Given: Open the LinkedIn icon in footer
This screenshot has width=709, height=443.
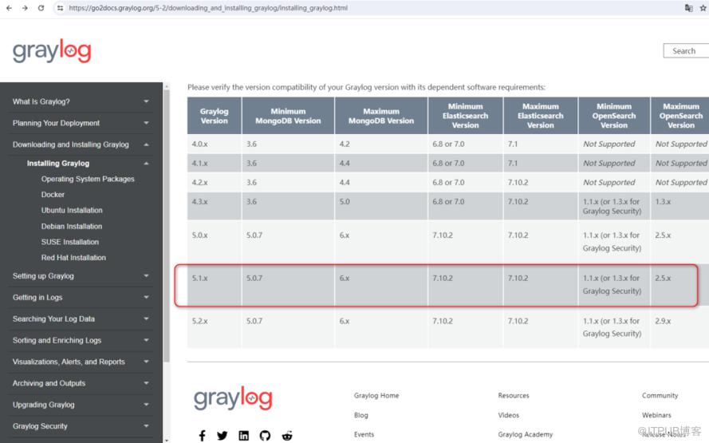Looking at the screenshot, I should [x=243, y=435].
